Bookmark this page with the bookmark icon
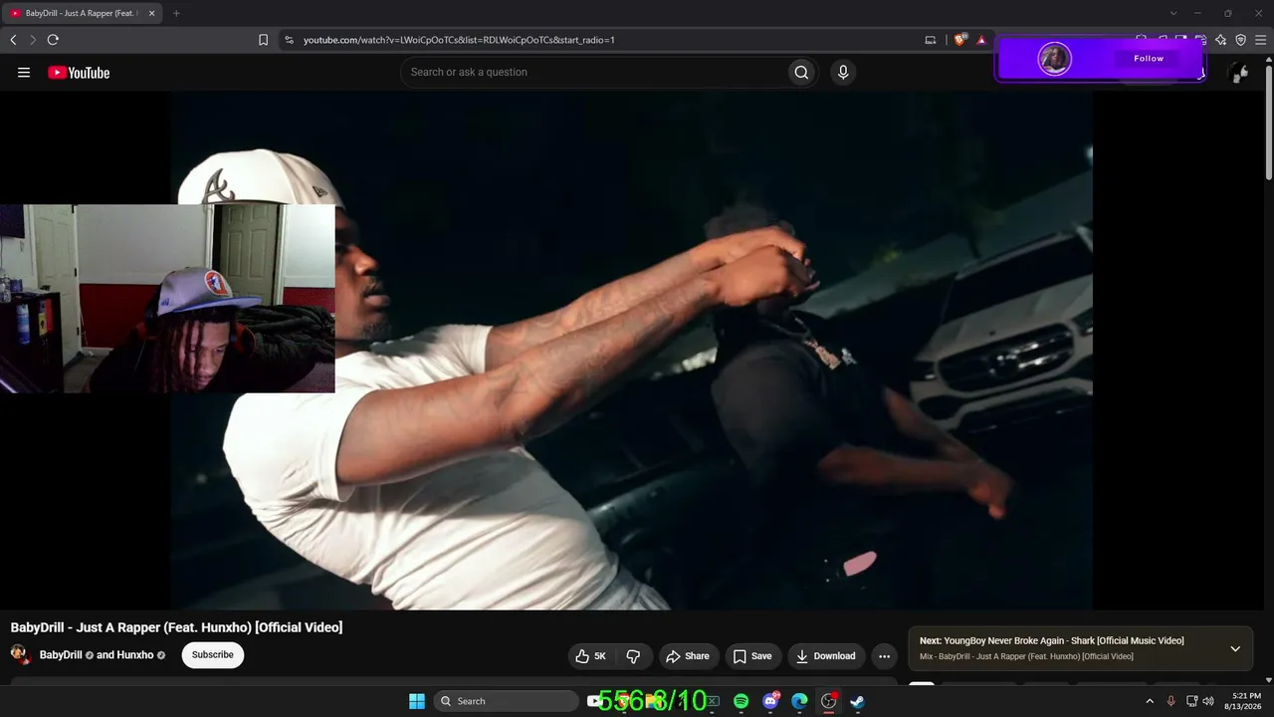1274x717 pixels. tap(263, 40)
